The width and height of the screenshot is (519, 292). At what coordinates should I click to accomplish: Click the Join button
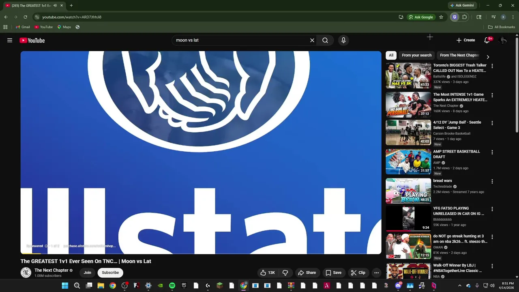(87, 273)
